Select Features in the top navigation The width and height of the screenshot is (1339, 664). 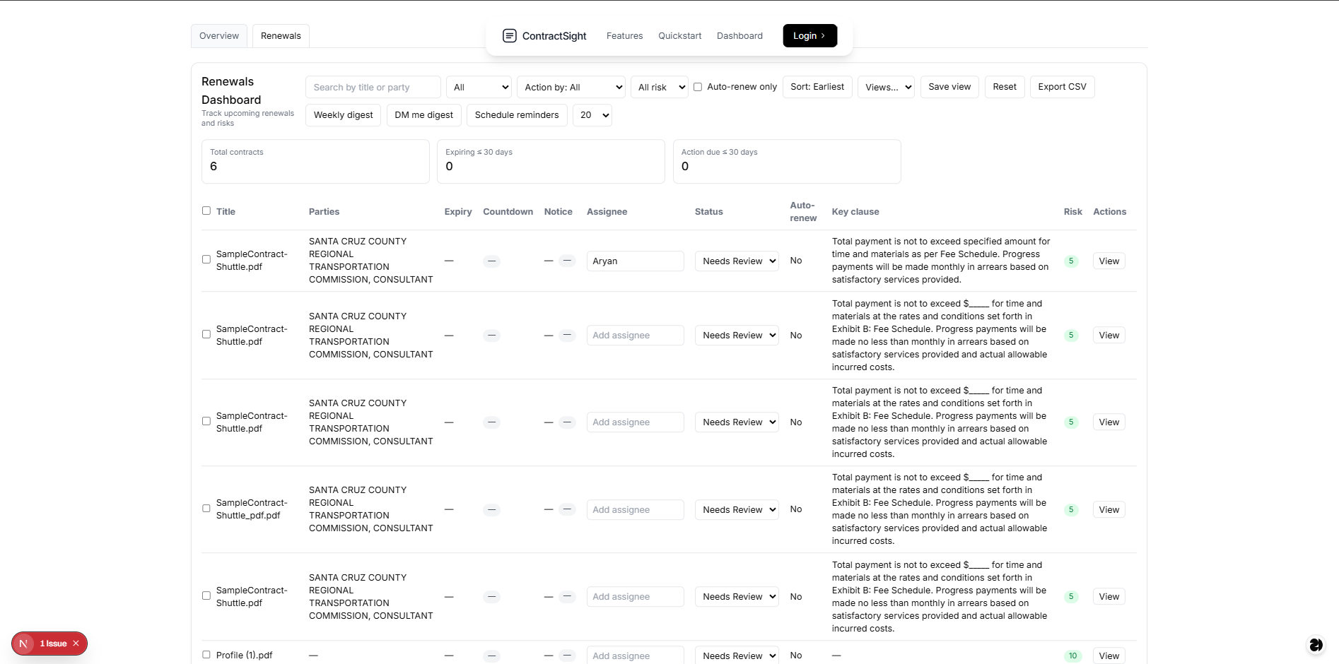[624, 35]
